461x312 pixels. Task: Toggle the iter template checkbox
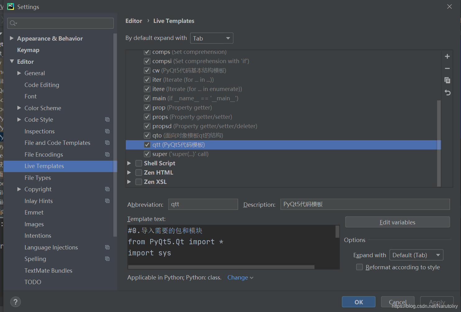click(x=147, y=80)
